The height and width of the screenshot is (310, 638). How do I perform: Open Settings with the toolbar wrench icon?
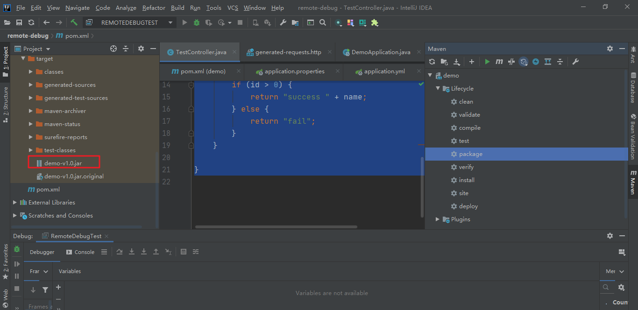click(283, 22)
